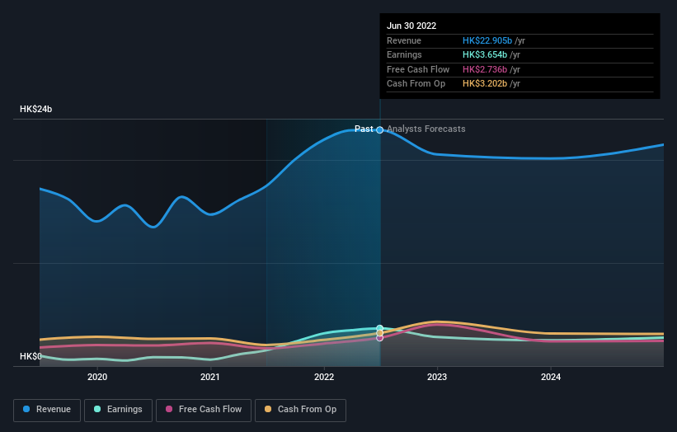Click the 2023 x-axis label
This screenshot has width=677, height=432.
tap(437, 377)
